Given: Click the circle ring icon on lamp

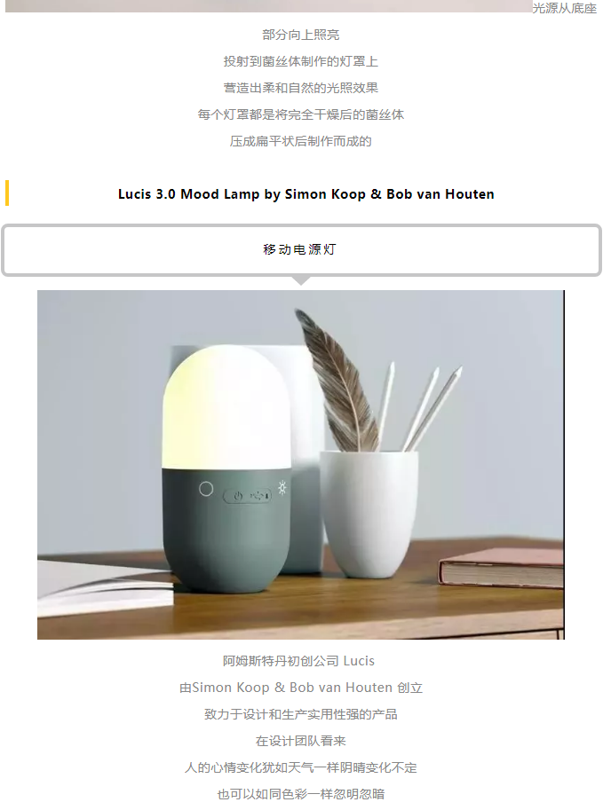Looking at the screenshot, I should tap(206, 489).
